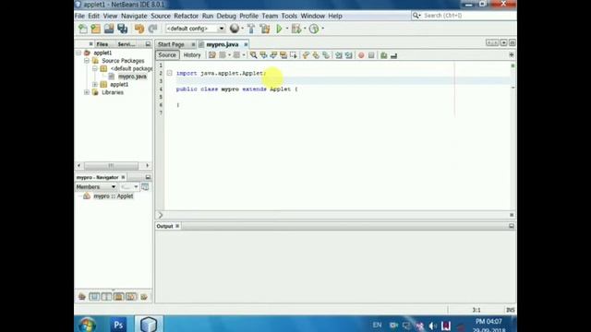The image size is (591, 332).
Task: Toggle Bookmark editor toolbar icon
Action: click(326, 55)
